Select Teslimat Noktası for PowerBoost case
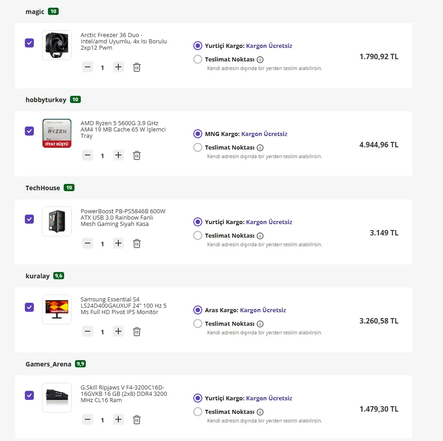The height and width of the screenshot is (441, 443). pos(198,235)
